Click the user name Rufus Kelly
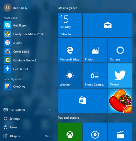Image resolution: width=136 pixels, height=141 pixels. [20, 8]
